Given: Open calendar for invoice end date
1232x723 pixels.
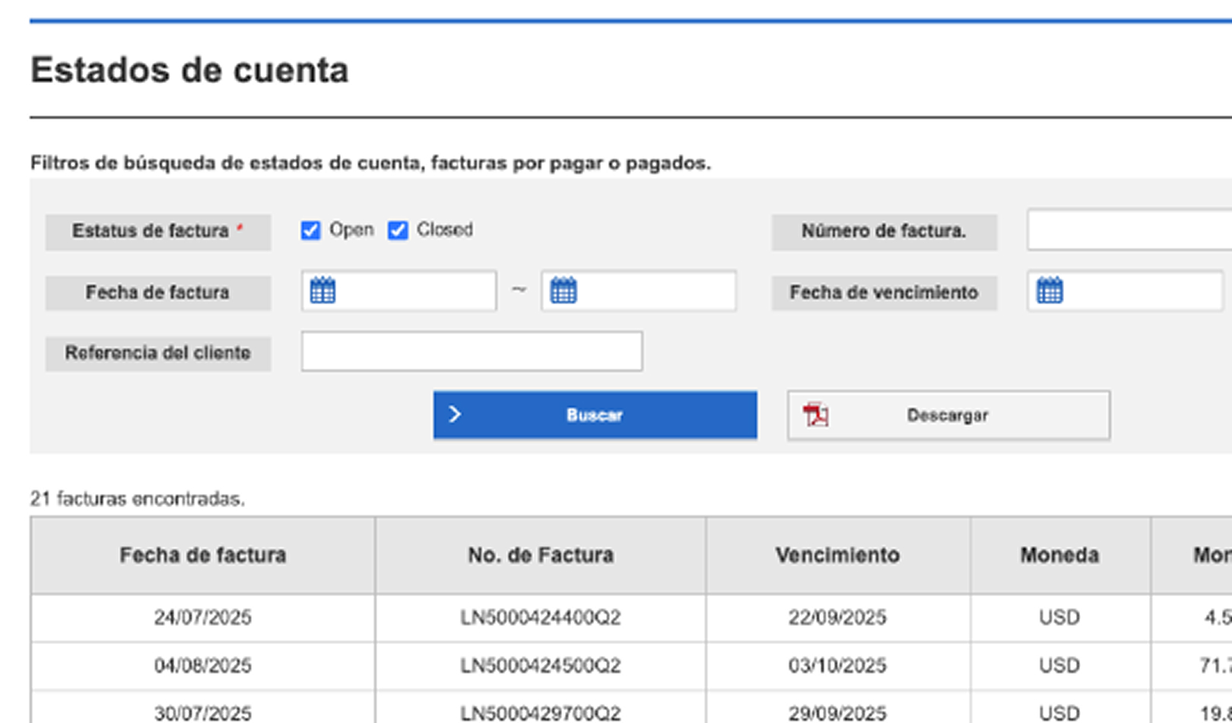Looking at the screenshot, I should click(x=563, y=290).
